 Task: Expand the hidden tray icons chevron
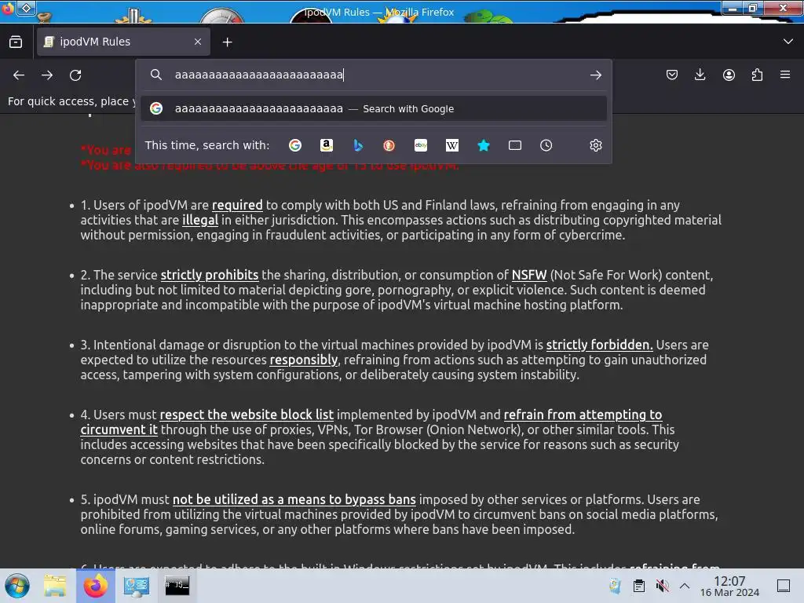[x=685, y=586]
